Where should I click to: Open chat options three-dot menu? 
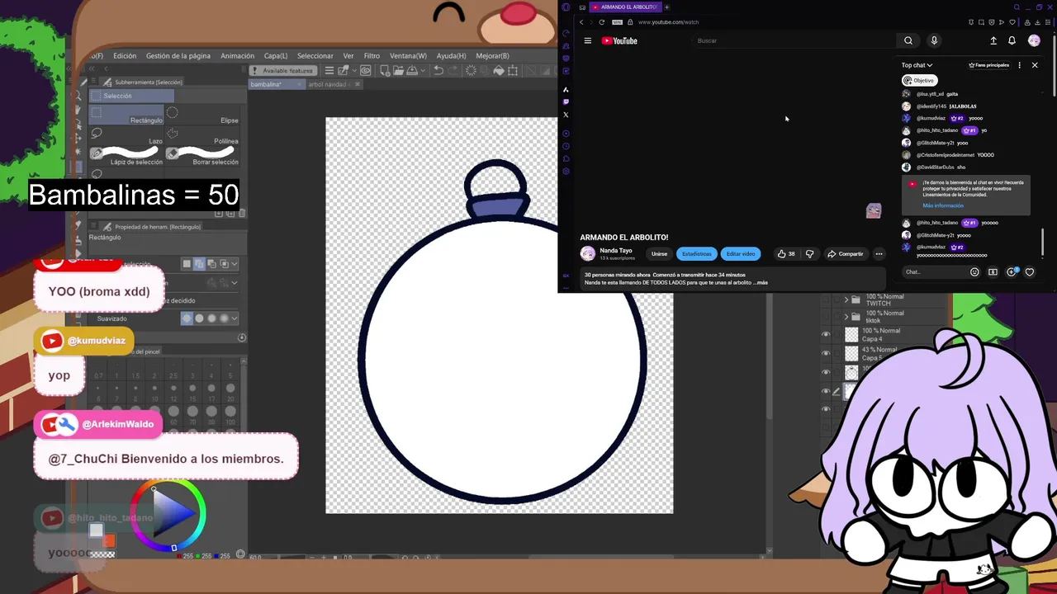coord(1019,65)
